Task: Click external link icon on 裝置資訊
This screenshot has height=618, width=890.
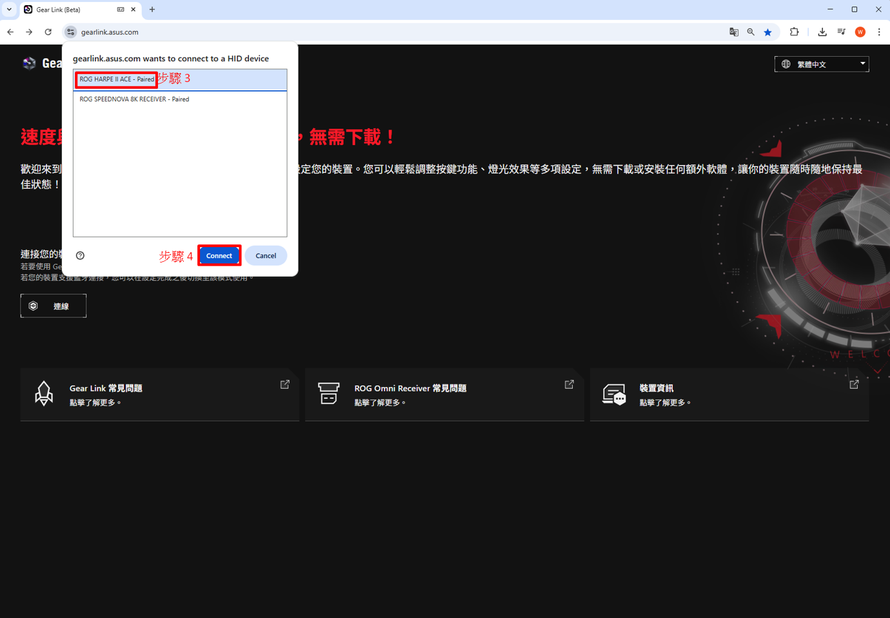Action: pos(855,384)
